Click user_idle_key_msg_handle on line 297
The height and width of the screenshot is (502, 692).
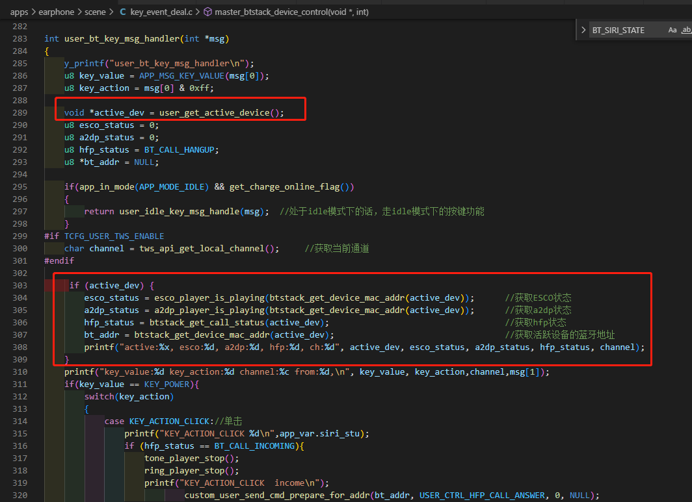tap(180, 212)
